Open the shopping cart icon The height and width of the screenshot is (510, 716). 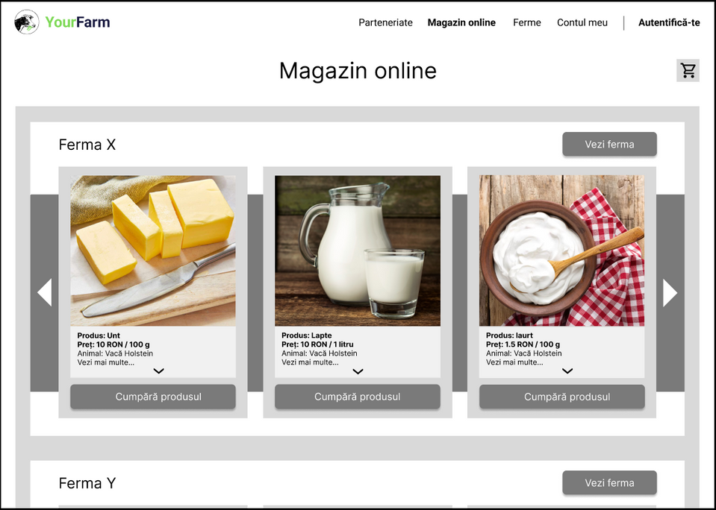pyautogui.click(x=688, y=70)
